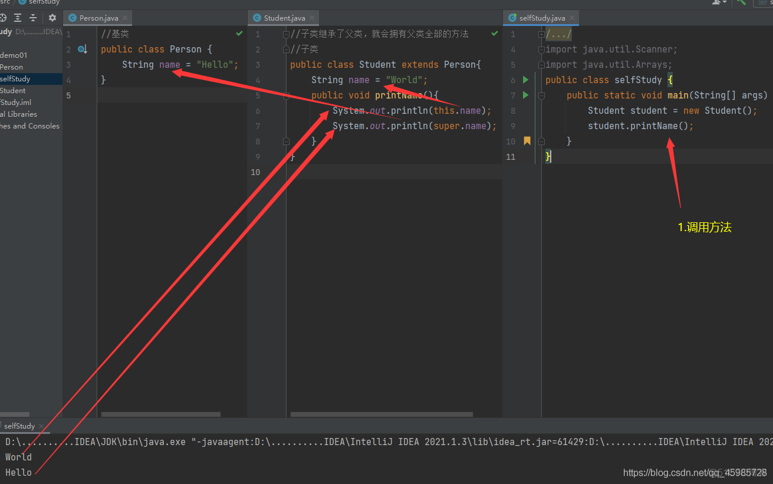Image resolution: width=773 pixels, height=484 pixels.
Task: Open project panel settings gear
Action: pos(52,18)
